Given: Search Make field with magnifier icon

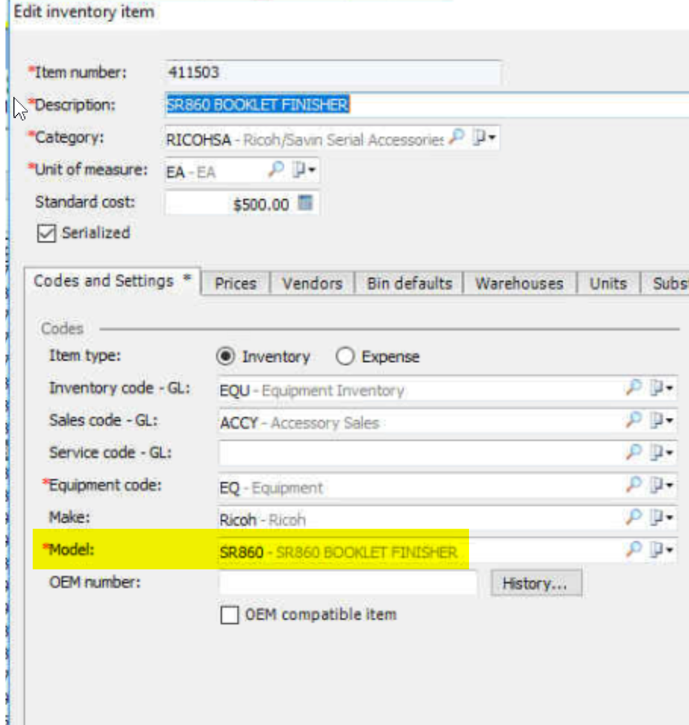Looking at the screenshot, I should pos(633,517).
